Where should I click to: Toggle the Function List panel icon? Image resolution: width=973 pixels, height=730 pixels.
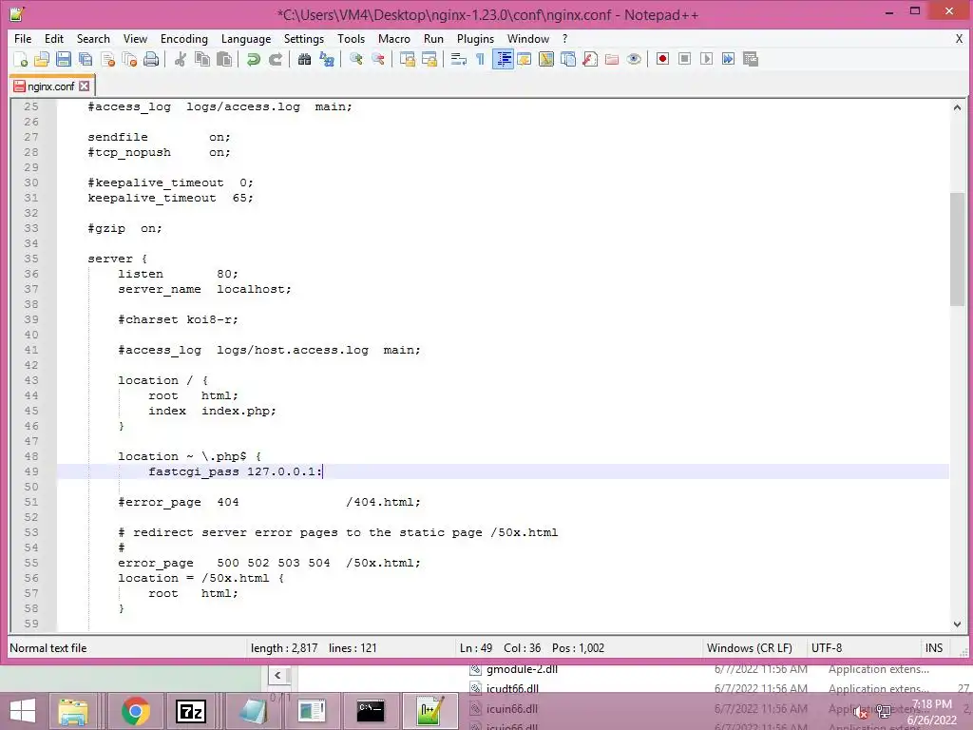coord(590,59)
